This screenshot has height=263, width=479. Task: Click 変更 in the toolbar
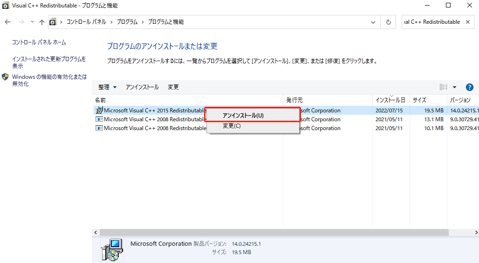pos(173,87)
